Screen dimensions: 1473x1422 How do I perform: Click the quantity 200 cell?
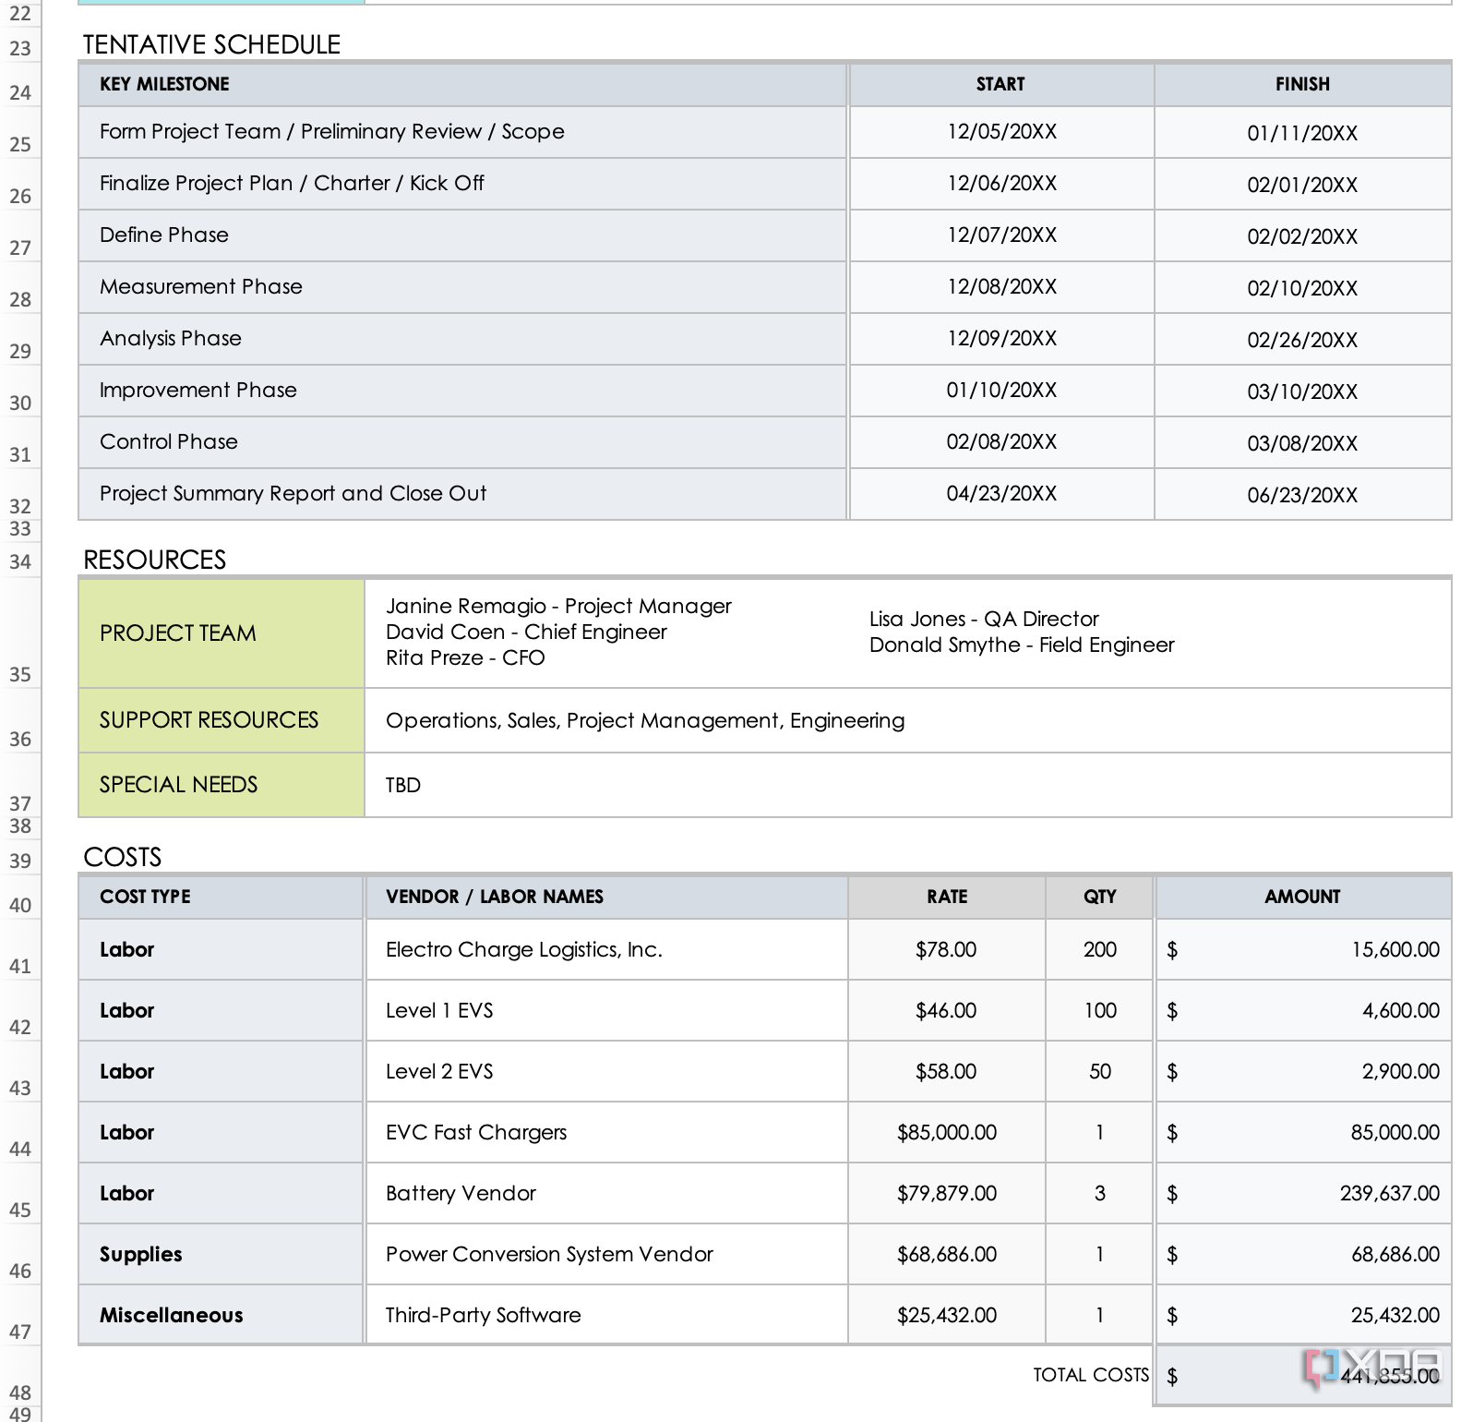click(1100, 949)
